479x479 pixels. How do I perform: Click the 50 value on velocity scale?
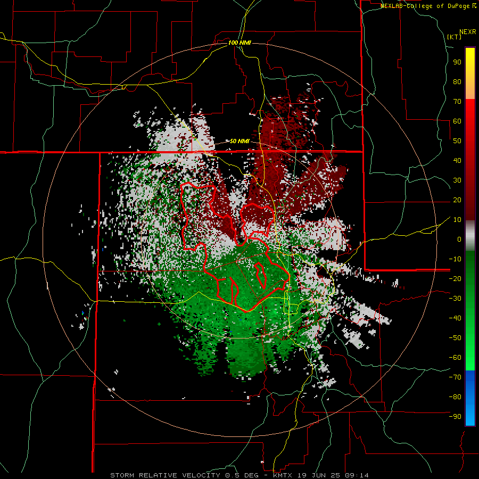coord(457,141)
